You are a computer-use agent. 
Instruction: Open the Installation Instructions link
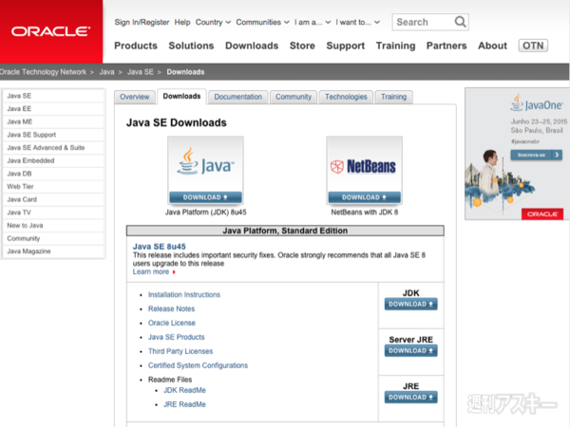(184, 294)
